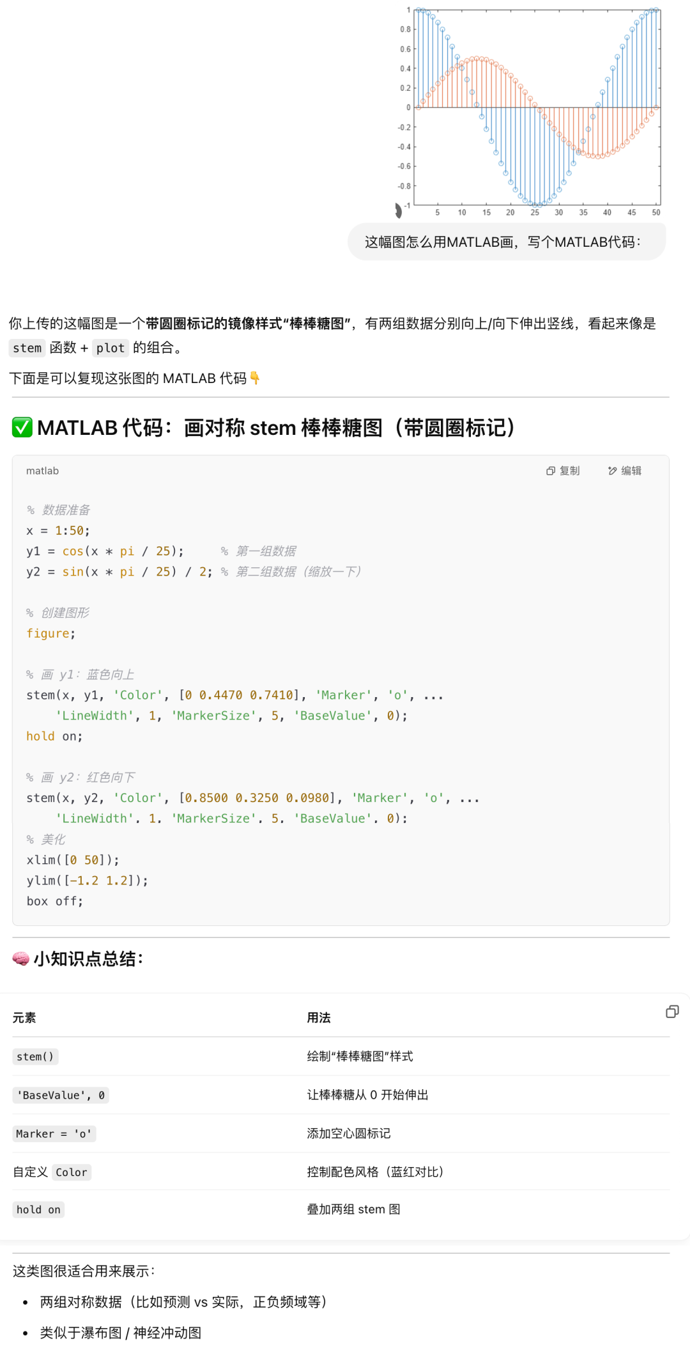Click the ✅ checkmark icon in the heading
This screenshot has height=1350, width=690.
[21, 427]
